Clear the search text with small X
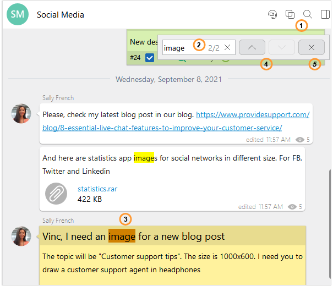This screenshot has width=333, height=286. pyautogui.click(x=227, y=47)
